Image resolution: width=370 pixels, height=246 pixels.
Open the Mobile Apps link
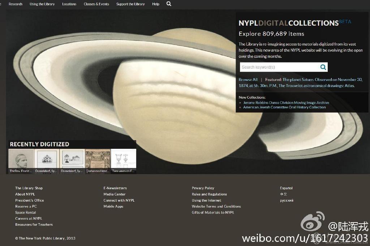click(x=113, y=206)
